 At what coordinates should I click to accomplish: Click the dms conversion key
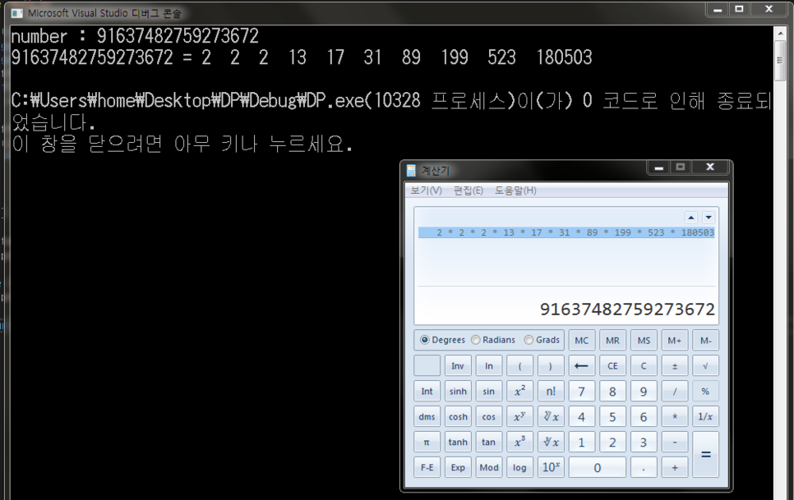427,416
